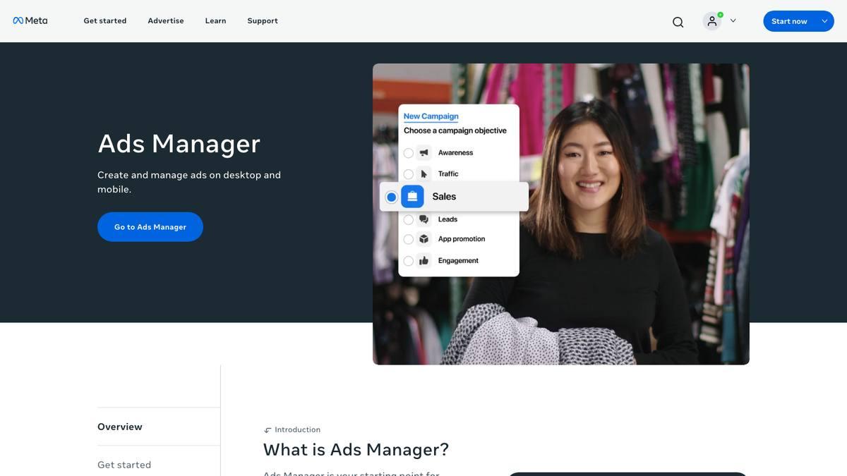This screenshot has height=476, width=847.
Task: Click the blue Sales shopping bag icon
Action: (412, 197)
